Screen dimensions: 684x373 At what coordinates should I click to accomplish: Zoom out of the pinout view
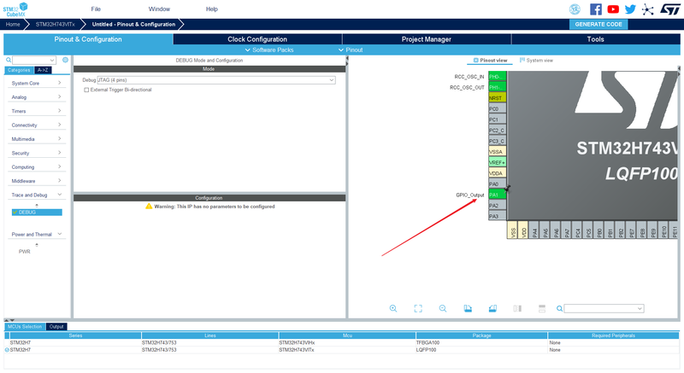click(x=443, y=308)
